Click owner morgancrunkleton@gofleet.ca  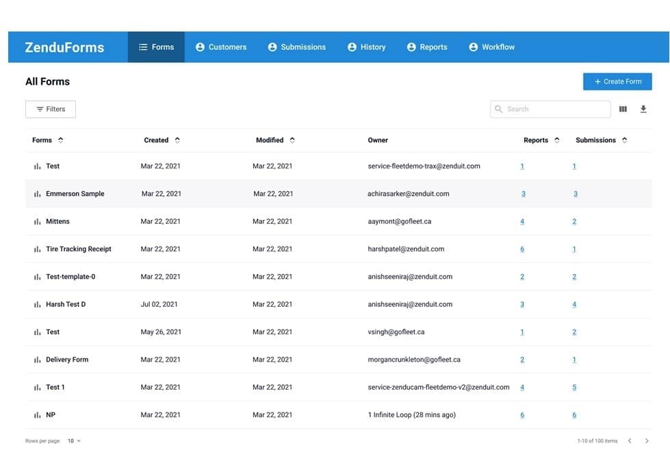point(414,360)
